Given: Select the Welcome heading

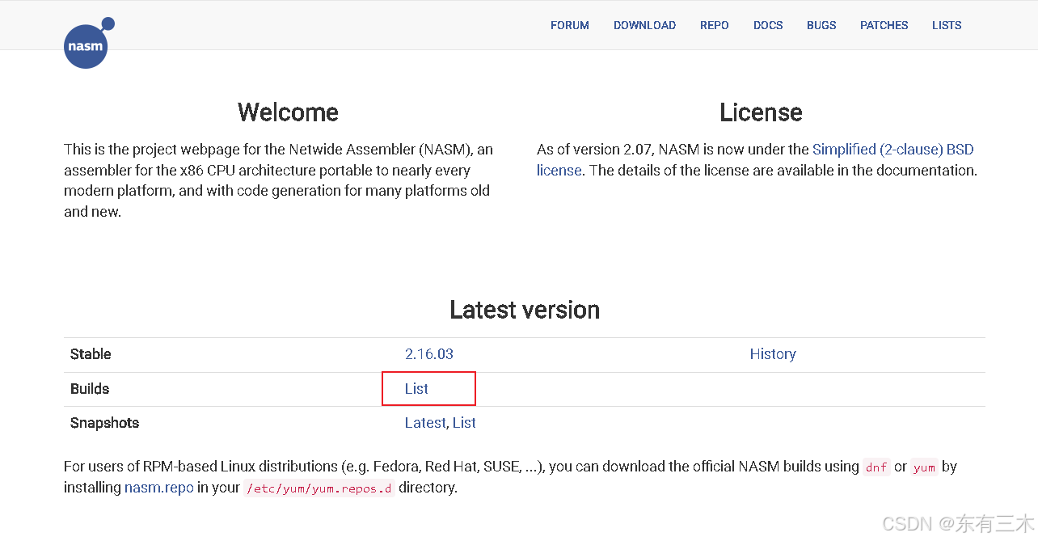Looking at the screenshot, I should click(x=288, y=112).
